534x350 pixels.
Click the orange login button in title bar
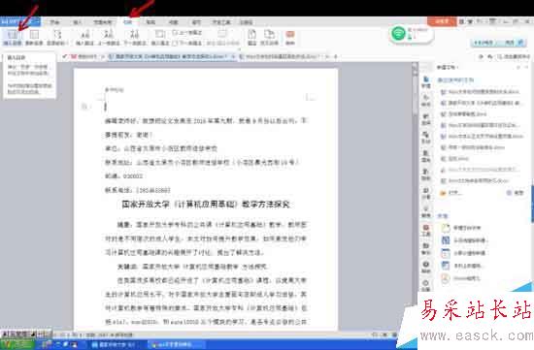(x=442, y=21)
